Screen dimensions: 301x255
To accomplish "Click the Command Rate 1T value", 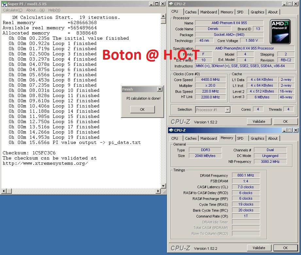I will point(246,216).
